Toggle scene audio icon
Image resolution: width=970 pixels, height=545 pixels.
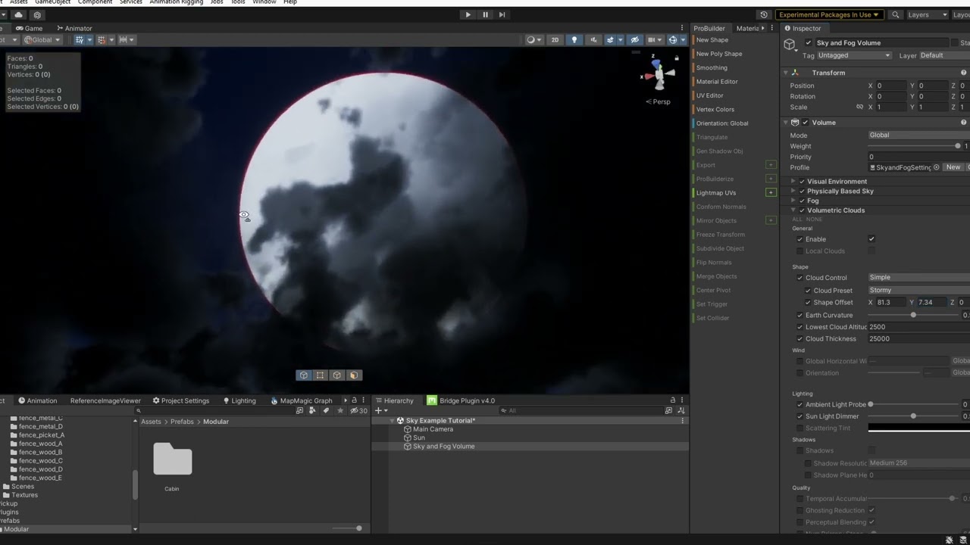(593, 40)
